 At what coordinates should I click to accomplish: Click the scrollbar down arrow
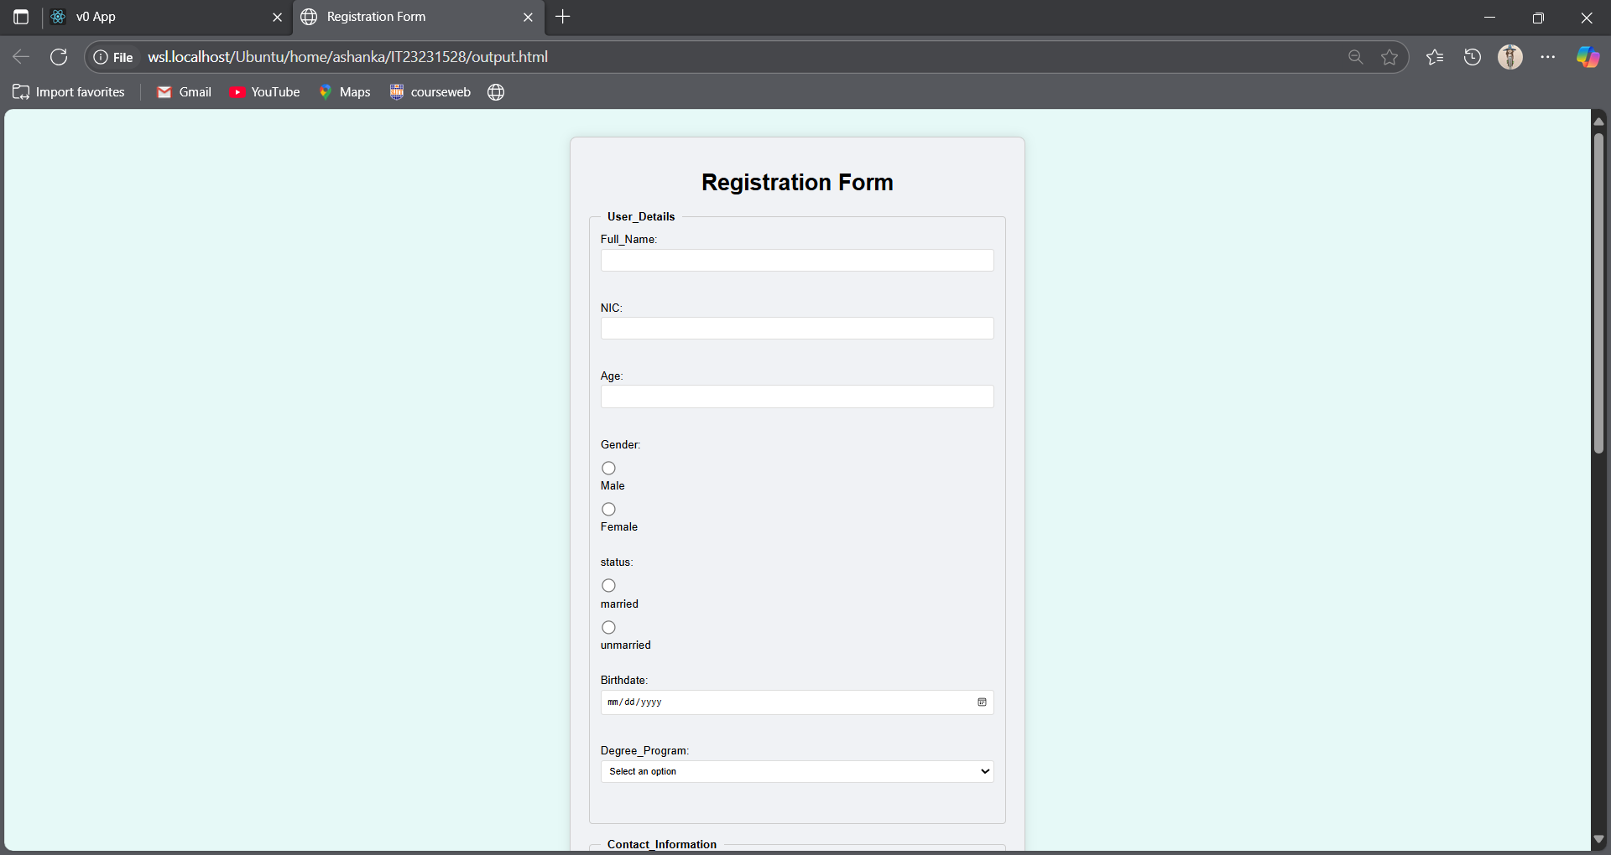(1598, 839)
